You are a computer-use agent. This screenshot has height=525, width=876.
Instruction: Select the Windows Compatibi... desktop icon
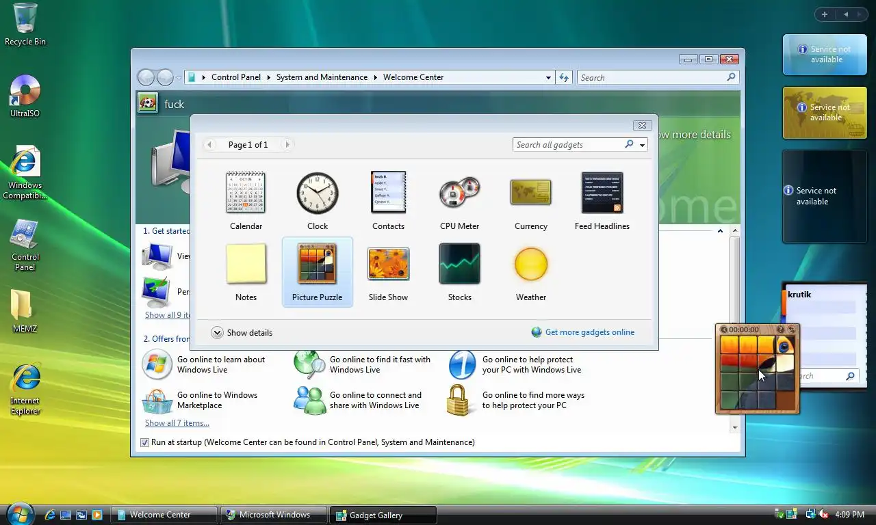[25, 172]
